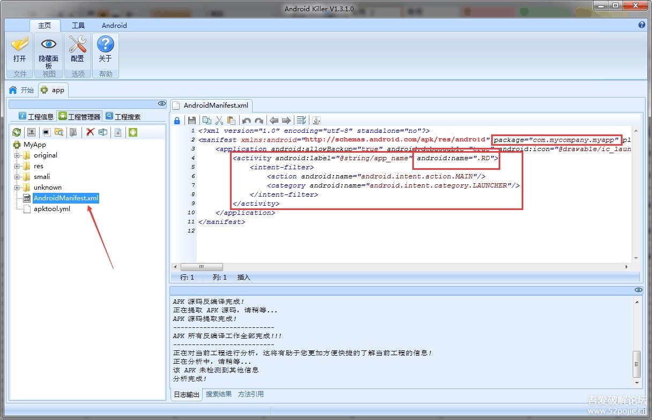Viewport: 652px width, 420px height.
Task: Refresh the project tree with green arrows icon
Action: point(17,132)
